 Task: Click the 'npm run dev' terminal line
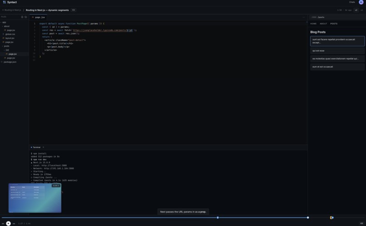[39, 160]
